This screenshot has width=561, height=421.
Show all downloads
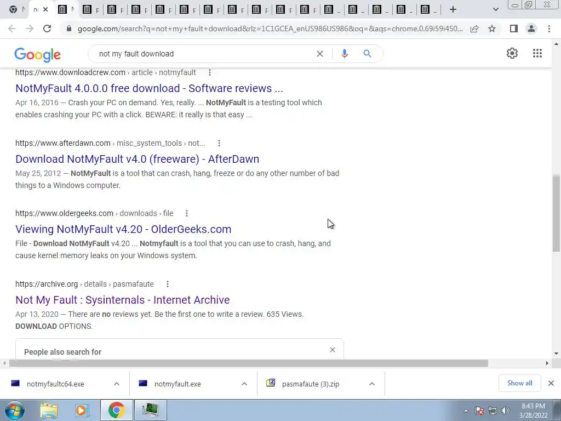519,383
